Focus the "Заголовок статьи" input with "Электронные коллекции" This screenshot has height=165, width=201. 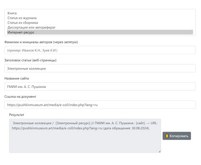pyautogui.click(x=100, y=69)
